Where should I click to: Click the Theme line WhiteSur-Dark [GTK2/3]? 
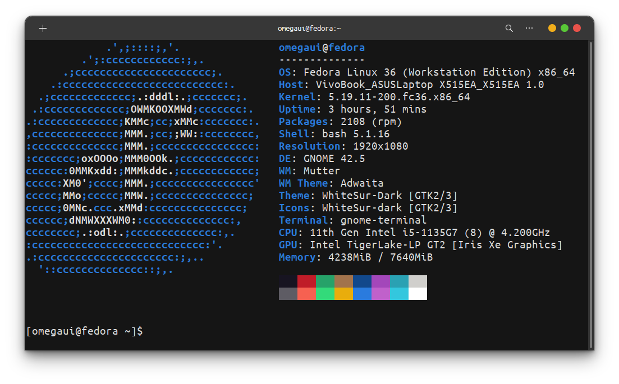[368, 196]
